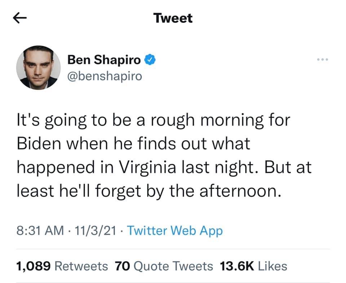The height and width of the screenshot is (283, 346).
Task: Click the tweet's first line of text
Action: [x=153, y=120]
